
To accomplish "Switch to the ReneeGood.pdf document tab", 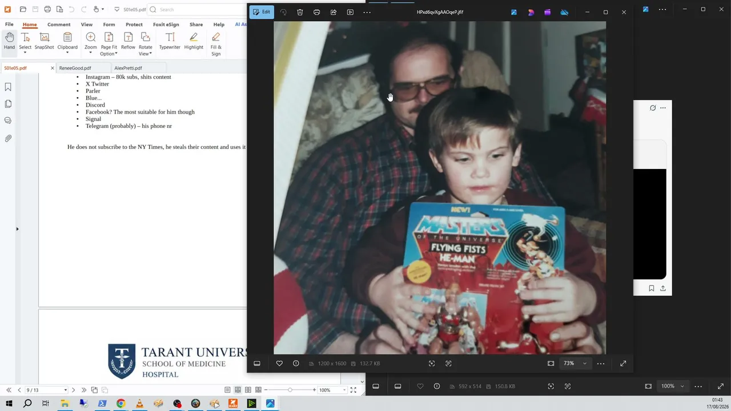I will tap(75, 68).
